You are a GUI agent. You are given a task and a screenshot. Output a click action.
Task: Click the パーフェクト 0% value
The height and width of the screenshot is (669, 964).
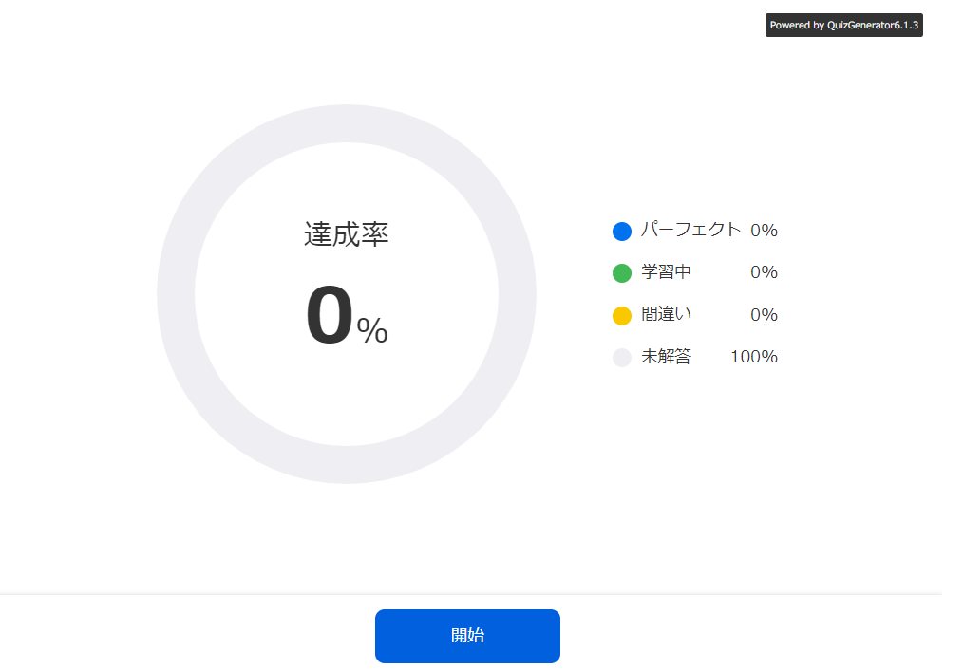[764, 231]
